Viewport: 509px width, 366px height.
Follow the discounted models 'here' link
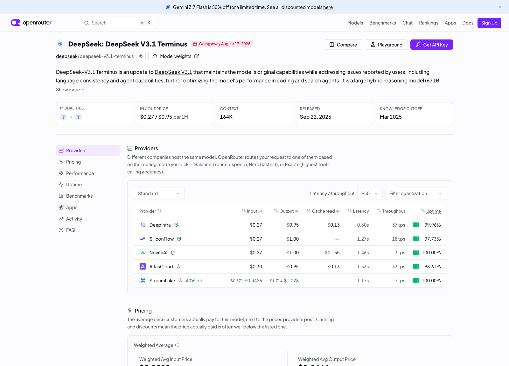[x=328, y=7]
